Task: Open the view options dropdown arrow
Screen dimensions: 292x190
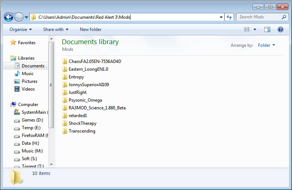Action: (x=255, y=29)
